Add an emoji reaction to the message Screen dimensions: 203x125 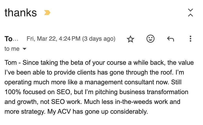click(150, 39)
